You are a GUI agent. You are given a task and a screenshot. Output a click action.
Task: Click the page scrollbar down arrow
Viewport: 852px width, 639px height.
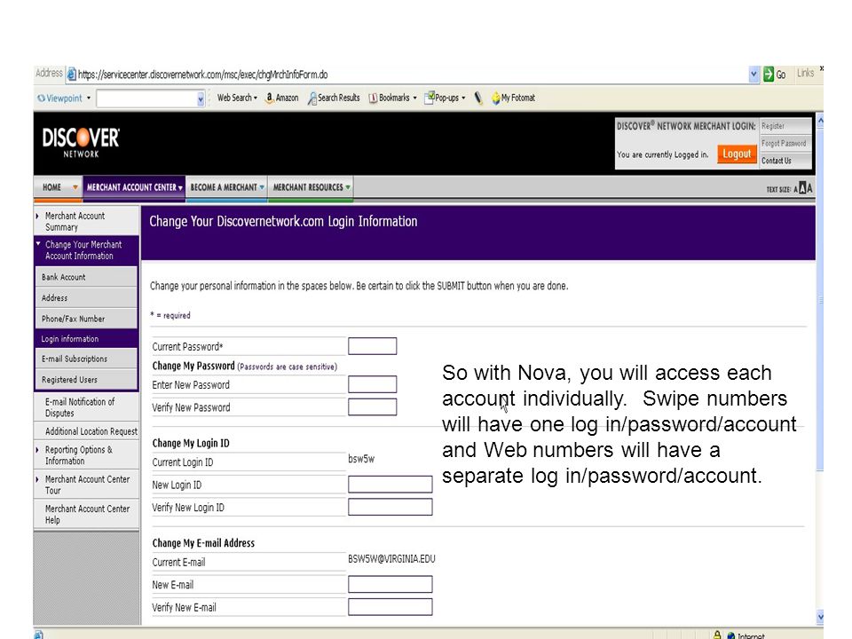pyautogui.click(x=820, y=617)
